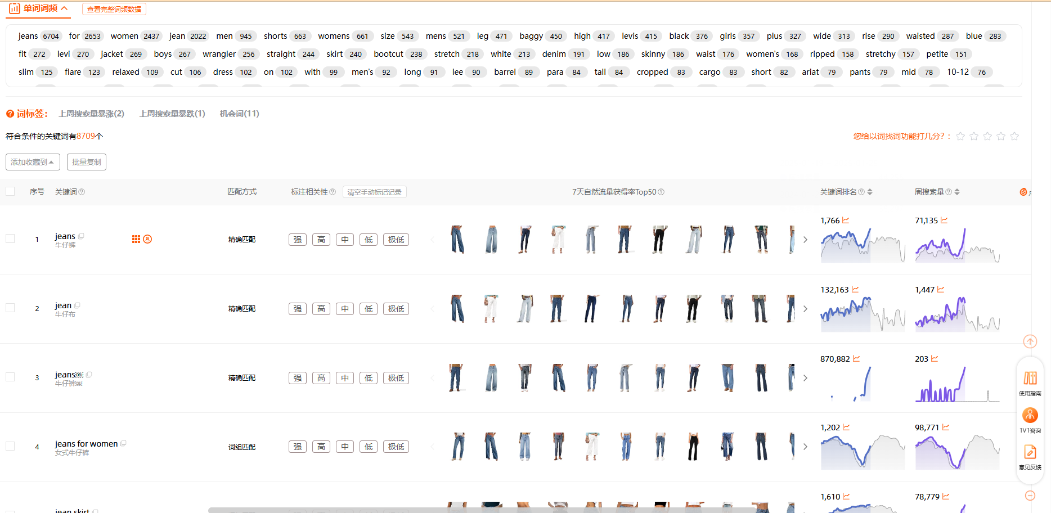Select the 机会词(11) tag filter

click(239, 114)
